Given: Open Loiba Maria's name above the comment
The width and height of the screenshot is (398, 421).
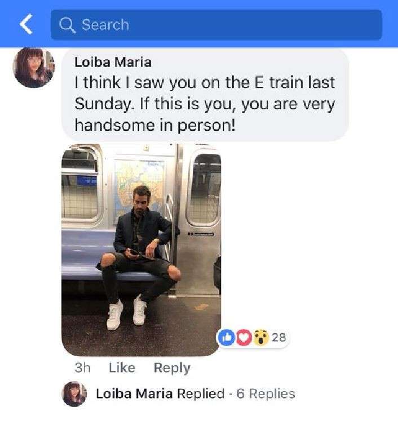Looking at the screenshot, I should point(113,63).
